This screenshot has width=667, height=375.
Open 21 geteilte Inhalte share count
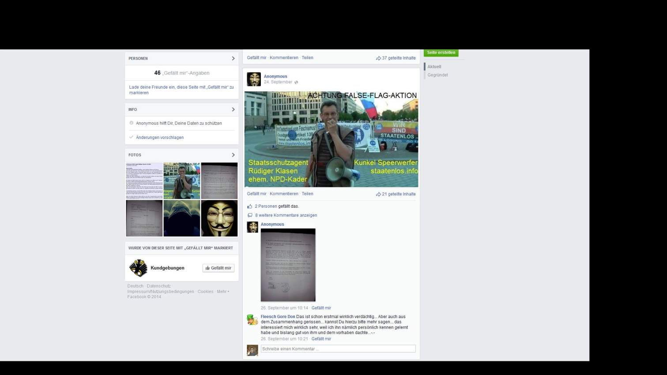point(399,194)
